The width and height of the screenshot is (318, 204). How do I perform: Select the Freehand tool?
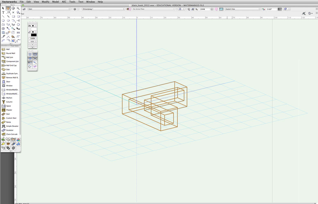[18, 20]
